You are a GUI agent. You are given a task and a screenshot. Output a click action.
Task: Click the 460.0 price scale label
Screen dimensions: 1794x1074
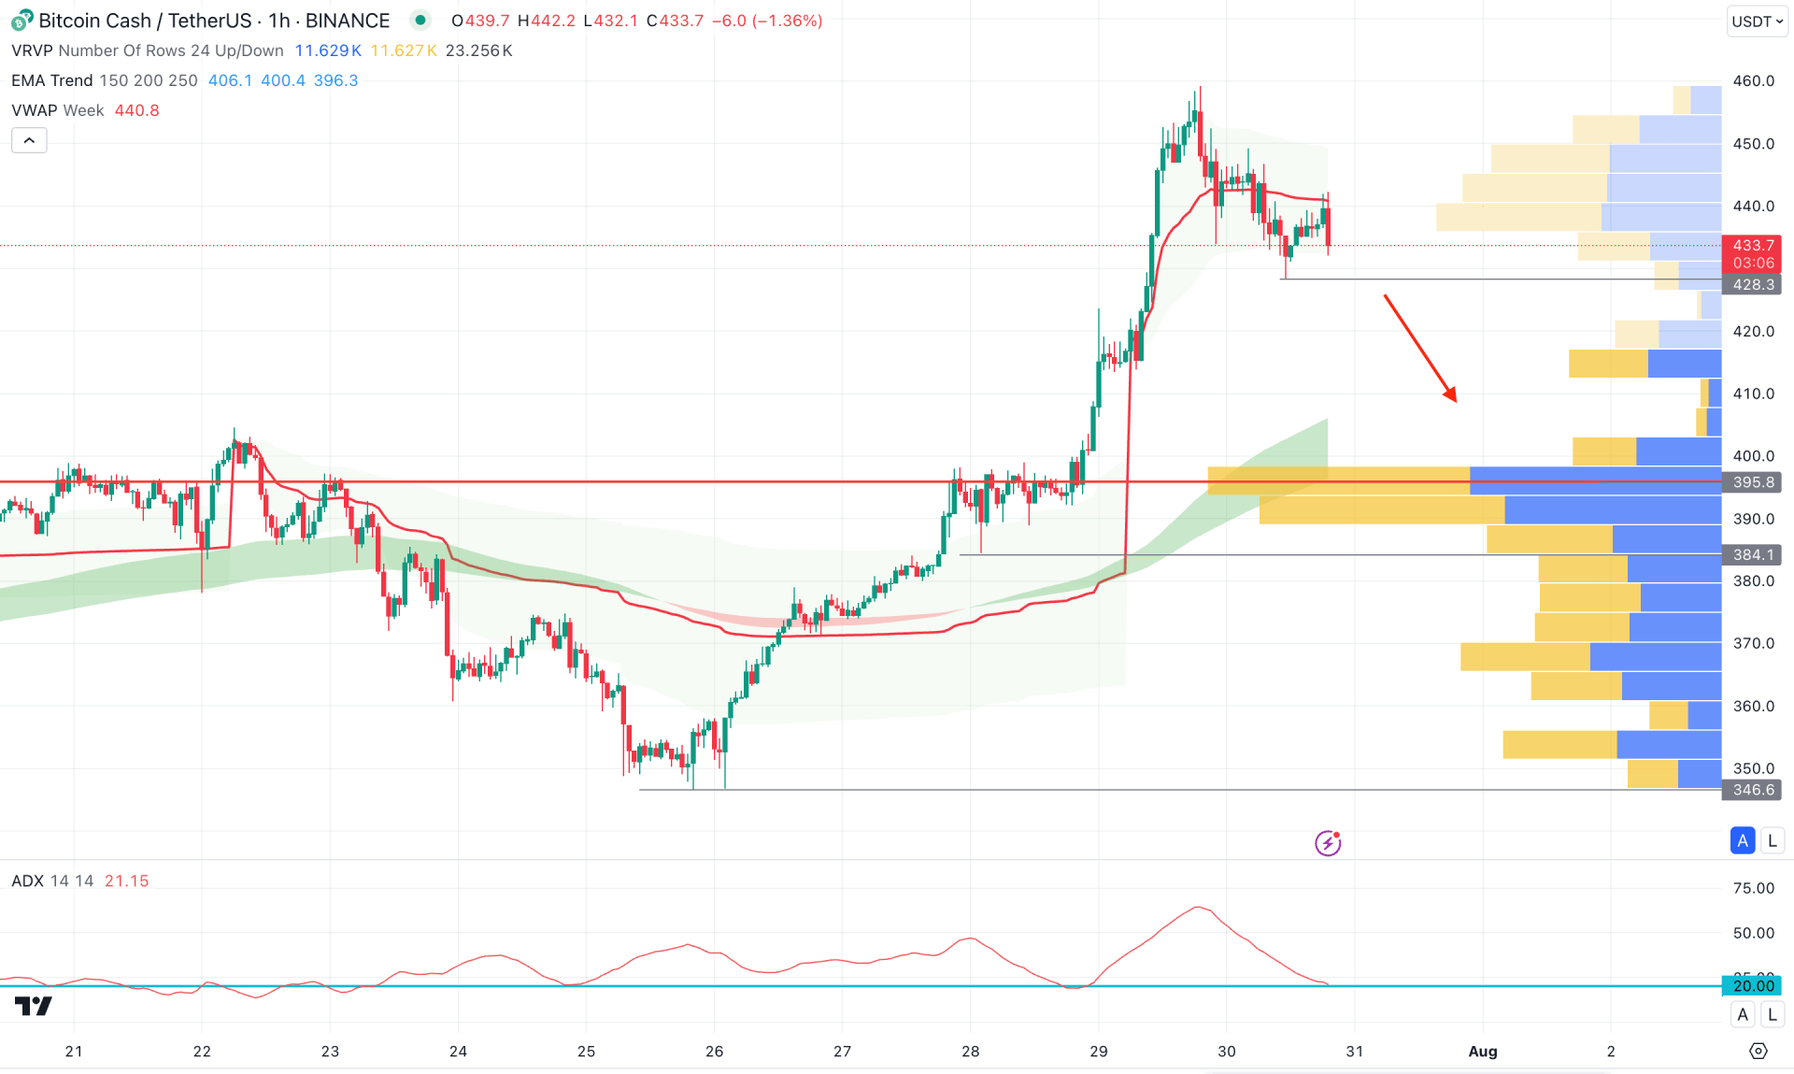[1753, 80]
